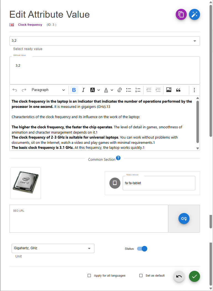Open the editor's more options menu
Viewport: 213px width, 291px height.
(194, 90)
